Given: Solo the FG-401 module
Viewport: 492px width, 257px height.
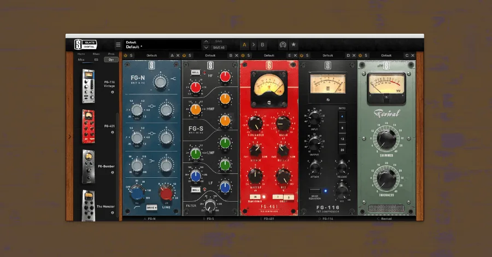Looking at the screenshot, I should click(249, 56).
